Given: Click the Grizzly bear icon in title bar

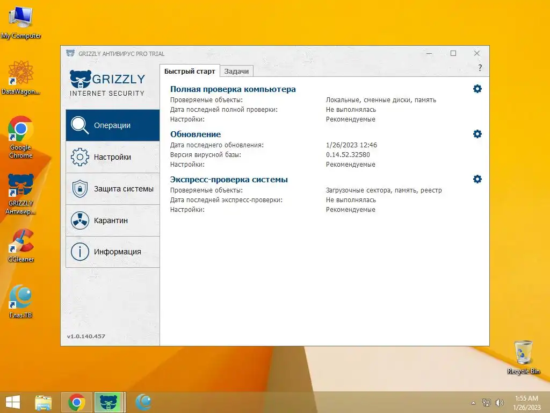Looking at the screenshot, I should pyautogui.click(x=70, y=53).
